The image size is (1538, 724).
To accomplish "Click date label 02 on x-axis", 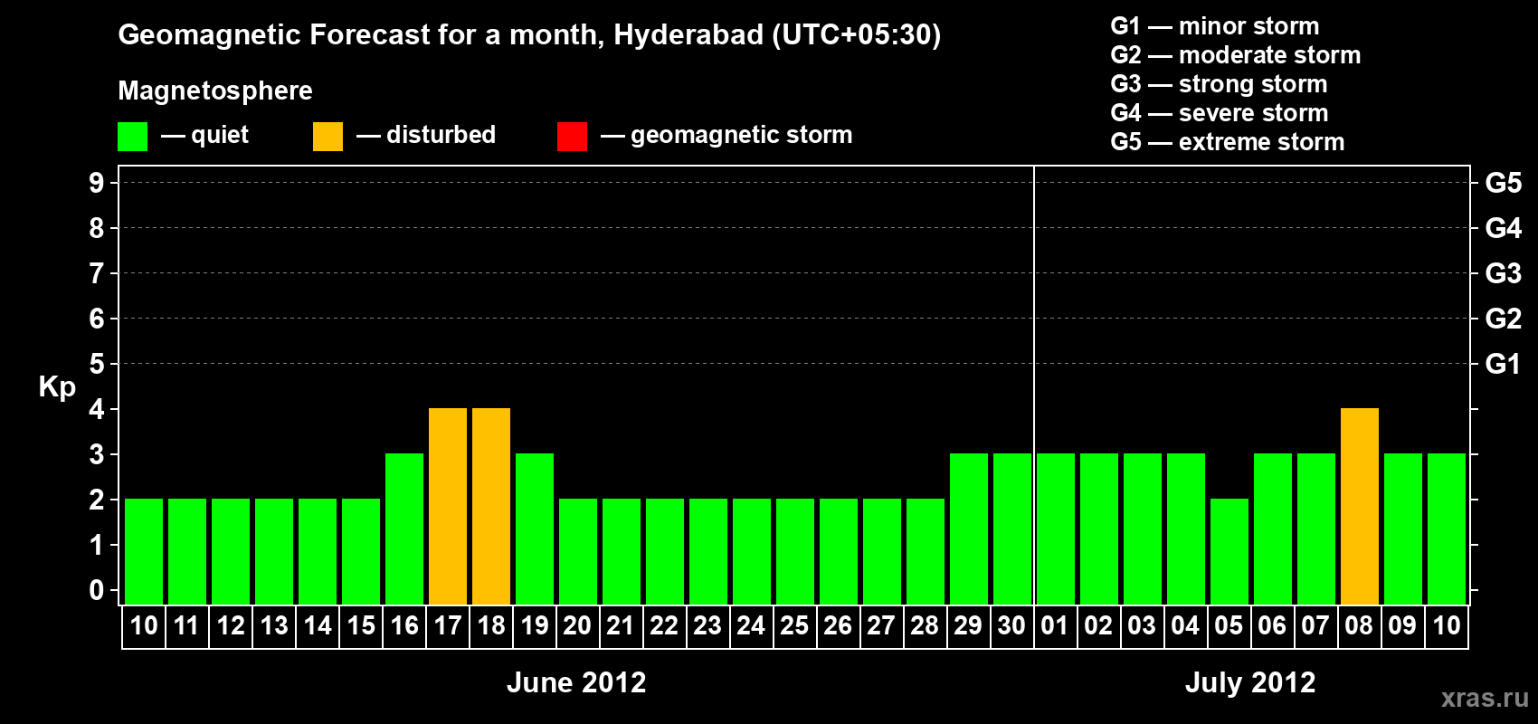I will click(1098, 625).
